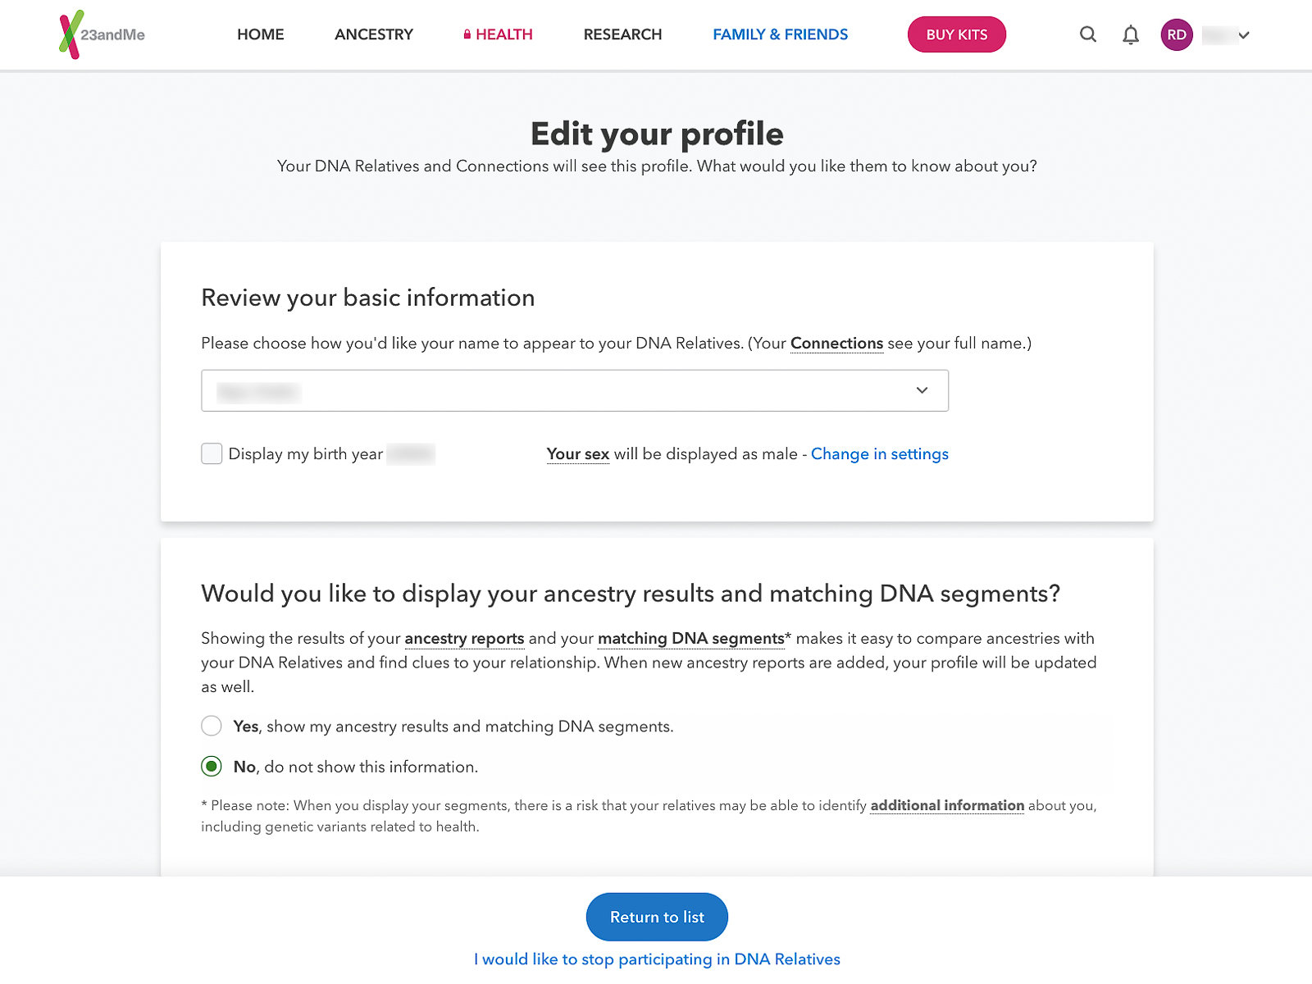Open the Ancestry menu

point(373,34)
